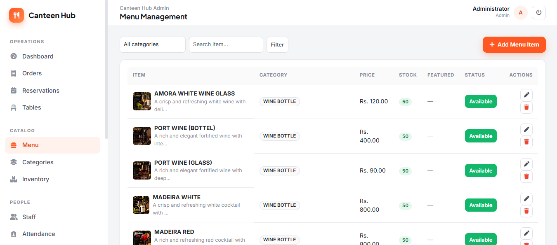The width and height of the screenshot is (557, 245).
Task: Click the Canteen Hub logo icon
Action: click(x=17, y=15)
